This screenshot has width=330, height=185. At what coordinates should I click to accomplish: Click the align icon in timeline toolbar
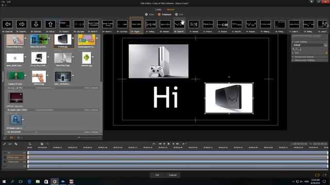30,144
